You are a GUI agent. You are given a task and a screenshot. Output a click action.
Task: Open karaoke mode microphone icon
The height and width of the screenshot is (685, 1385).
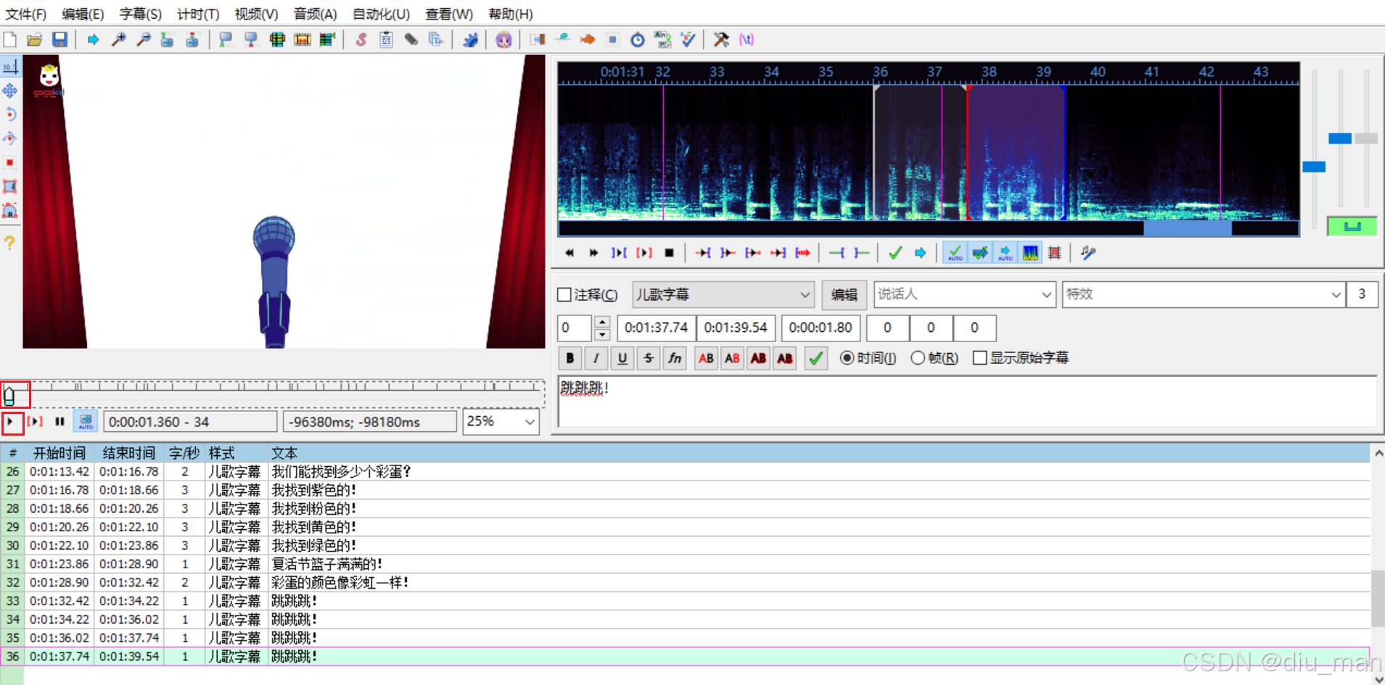(1088, 253)
